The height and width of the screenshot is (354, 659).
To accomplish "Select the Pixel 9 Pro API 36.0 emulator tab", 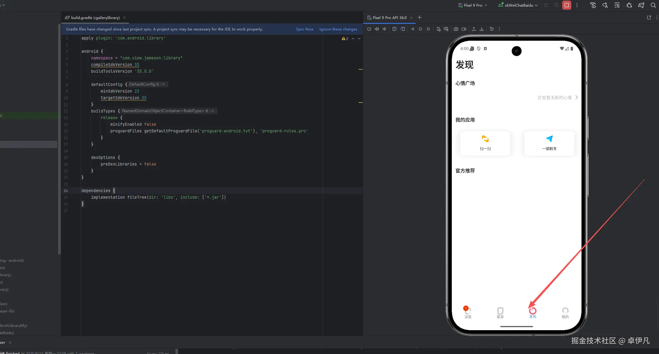I will [x=389, y=17].
